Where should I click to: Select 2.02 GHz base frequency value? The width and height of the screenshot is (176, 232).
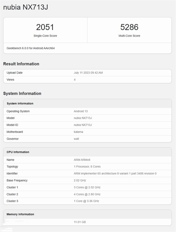[80, 180]
